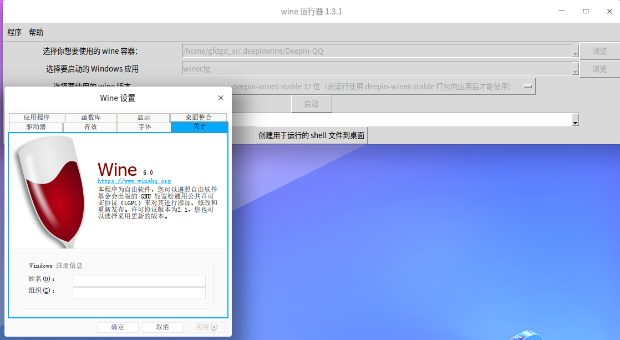Expand the dropdown below the 启动 button

point(575,120)
